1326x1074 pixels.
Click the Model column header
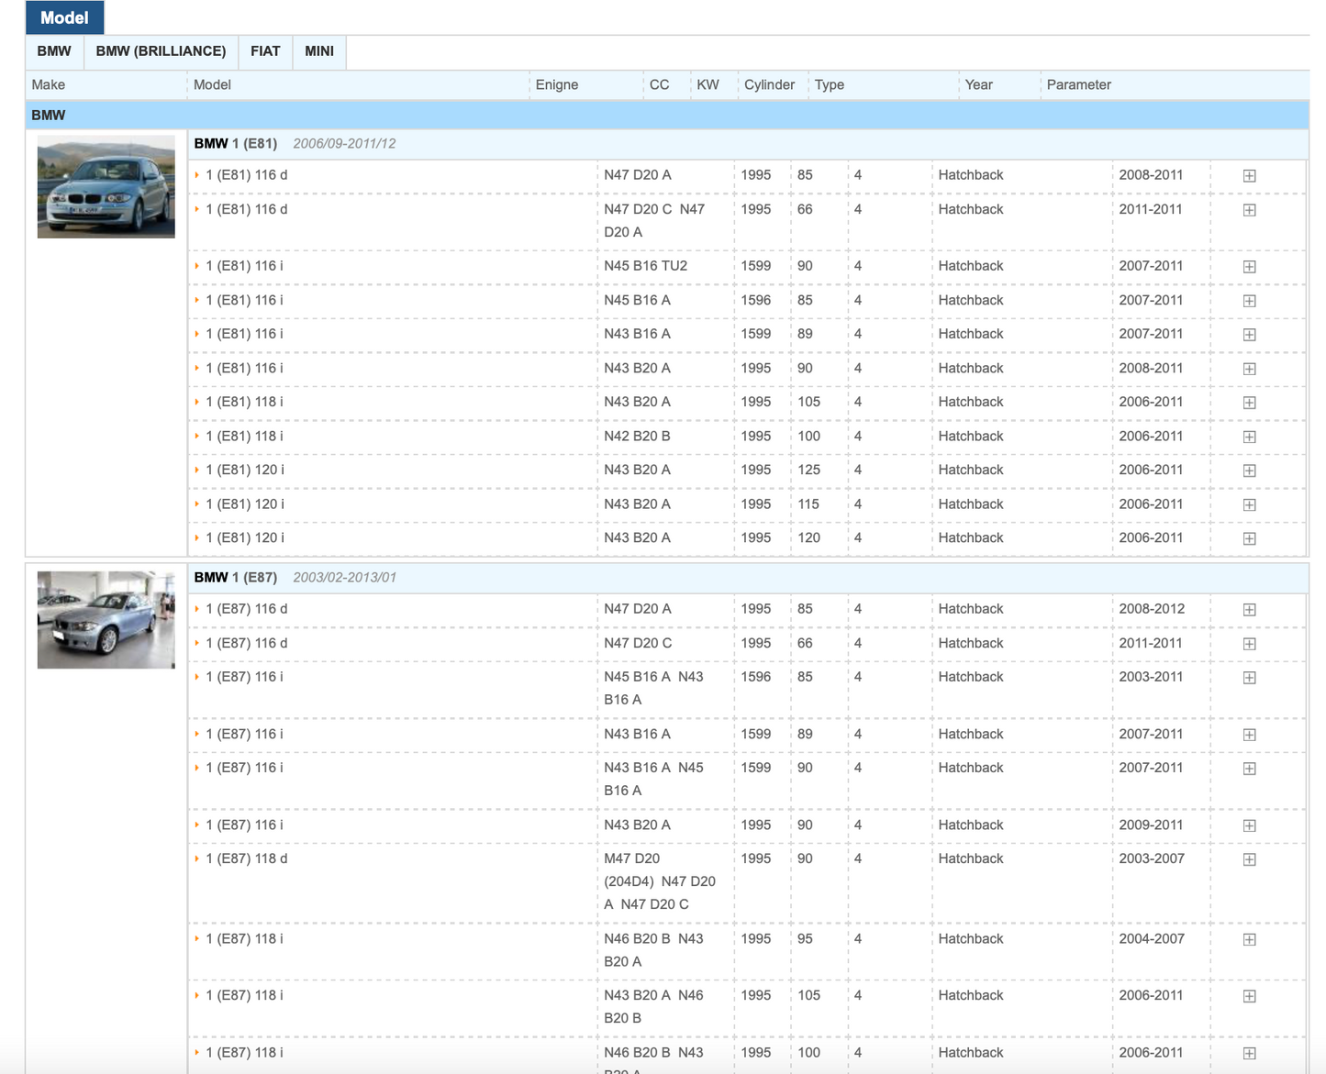tap(212, 84)
